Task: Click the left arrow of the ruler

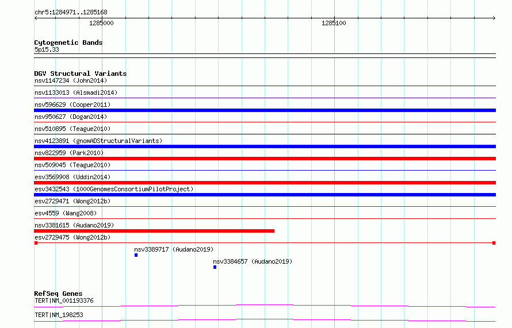Action: (36, 18)
